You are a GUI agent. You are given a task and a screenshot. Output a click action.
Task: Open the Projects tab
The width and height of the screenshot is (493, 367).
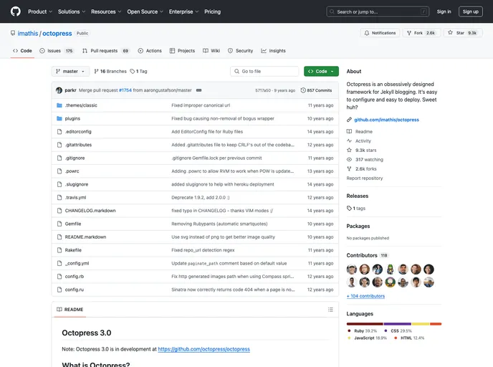point(182,51)
